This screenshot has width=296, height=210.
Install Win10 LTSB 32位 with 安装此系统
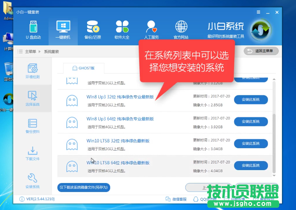tap(251, 144)
